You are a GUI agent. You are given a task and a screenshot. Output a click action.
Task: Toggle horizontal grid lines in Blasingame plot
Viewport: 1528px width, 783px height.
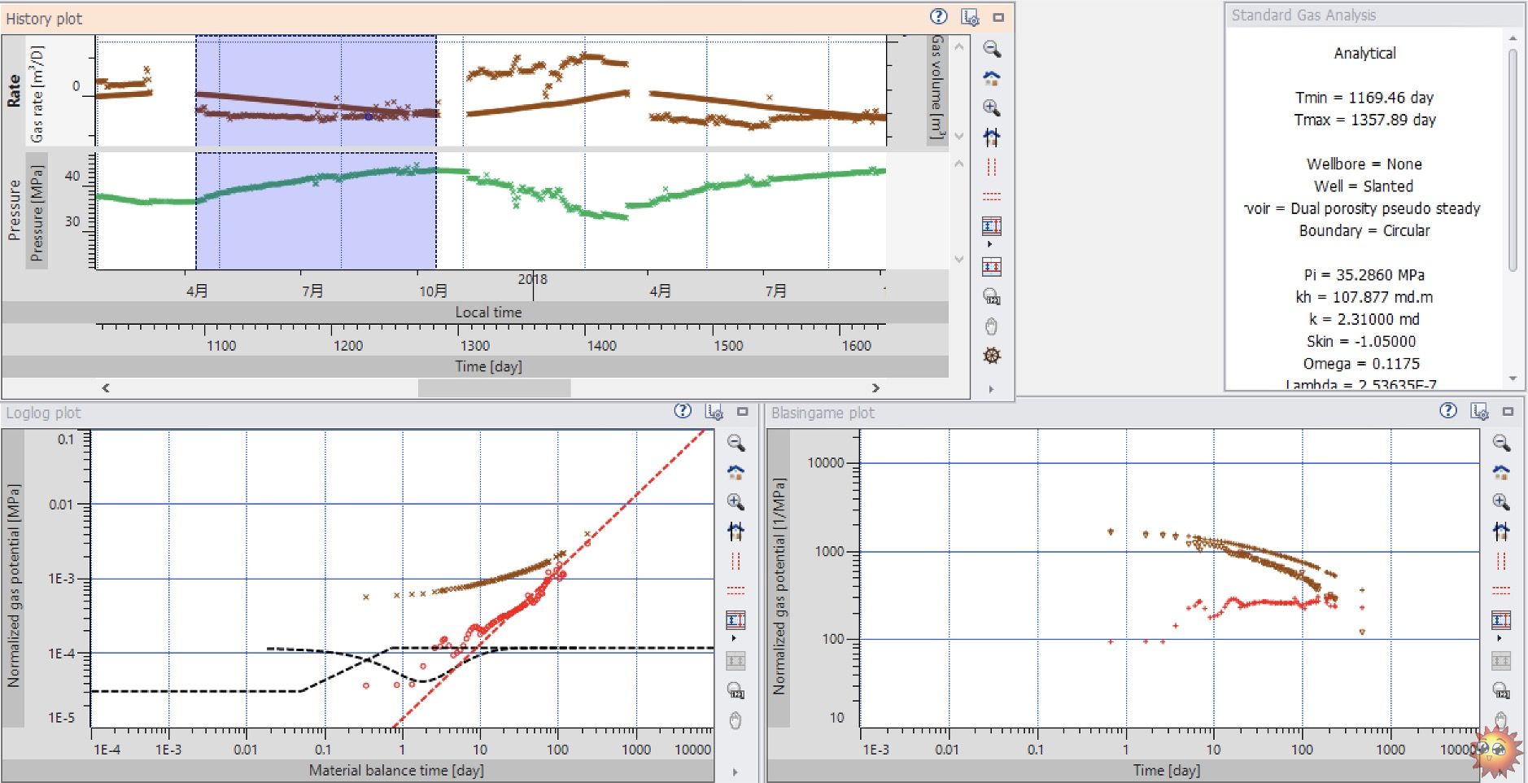[x=1501, y=590]
